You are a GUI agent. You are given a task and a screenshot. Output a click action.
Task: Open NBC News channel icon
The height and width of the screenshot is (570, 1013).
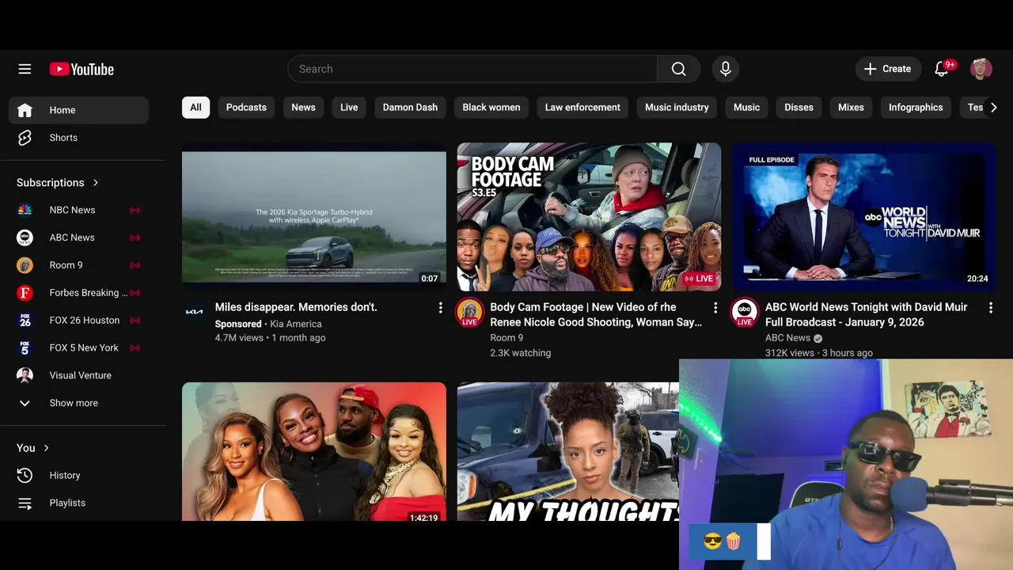coord(25,210)
